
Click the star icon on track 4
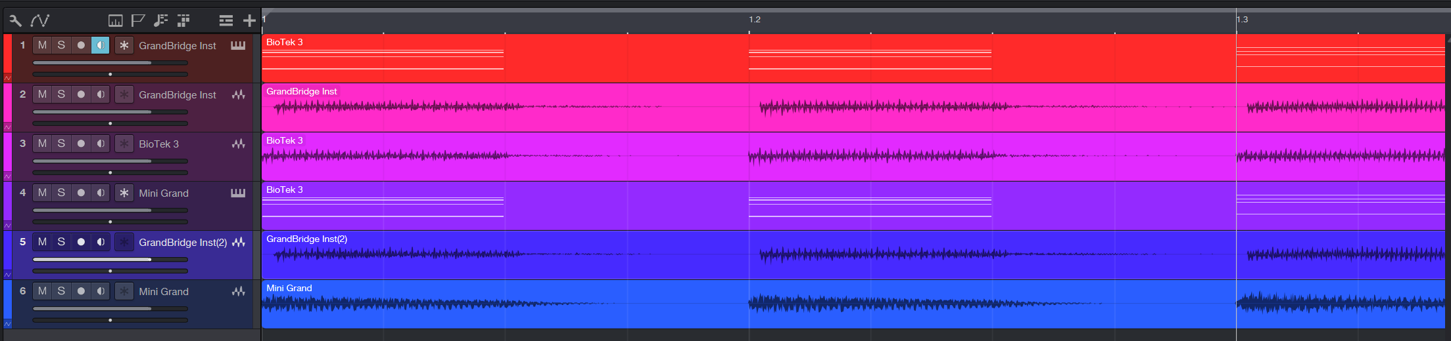(x=124, y=193)
